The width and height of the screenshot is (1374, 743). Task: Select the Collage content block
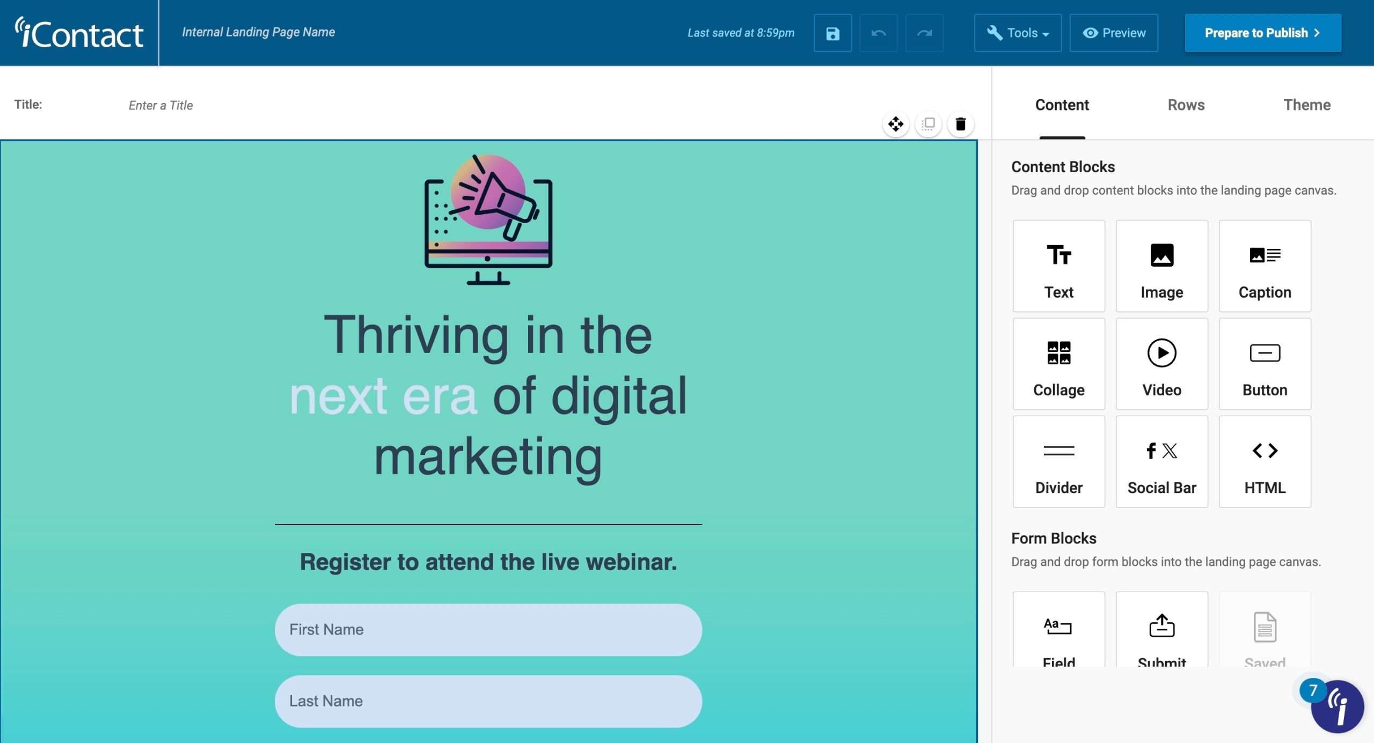(x=1058, y=364)
